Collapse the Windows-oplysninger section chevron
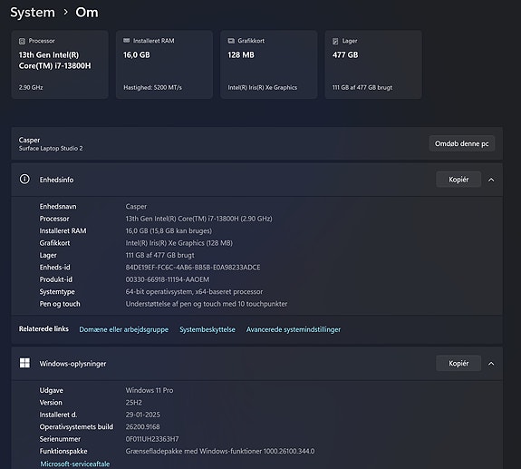Image resolution: width=521 pixels, height=469 pixels. click(x=491, y=364)
